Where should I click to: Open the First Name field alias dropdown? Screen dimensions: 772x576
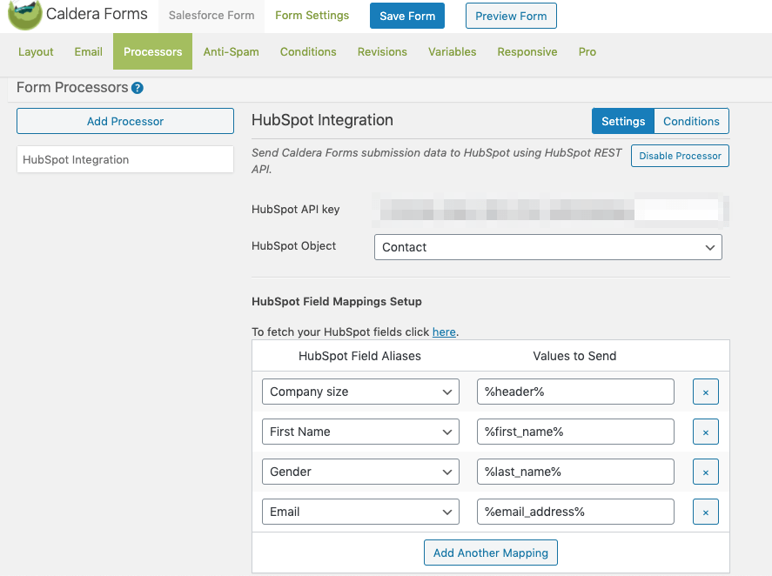point(360,432)
